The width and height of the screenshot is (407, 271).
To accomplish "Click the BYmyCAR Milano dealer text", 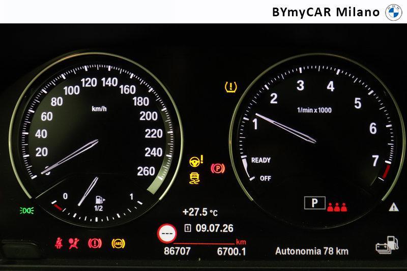I will click(326, 12).
